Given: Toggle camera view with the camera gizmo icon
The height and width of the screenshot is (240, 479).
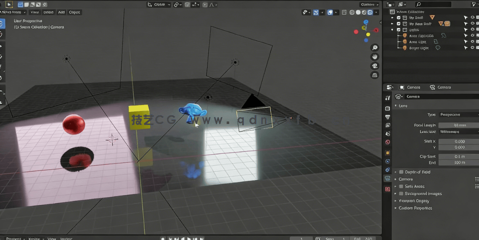Looking at the screenshot, I should (x=375, y=66).
